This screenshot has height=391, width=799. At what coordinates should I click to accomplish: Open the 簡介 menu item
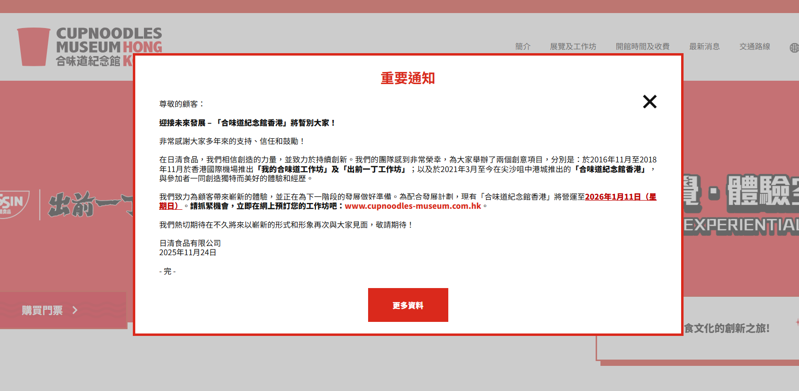click(x=523, y=46)
